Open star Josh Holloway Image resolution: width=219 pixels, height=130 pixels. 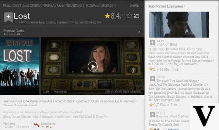point(43,116)
